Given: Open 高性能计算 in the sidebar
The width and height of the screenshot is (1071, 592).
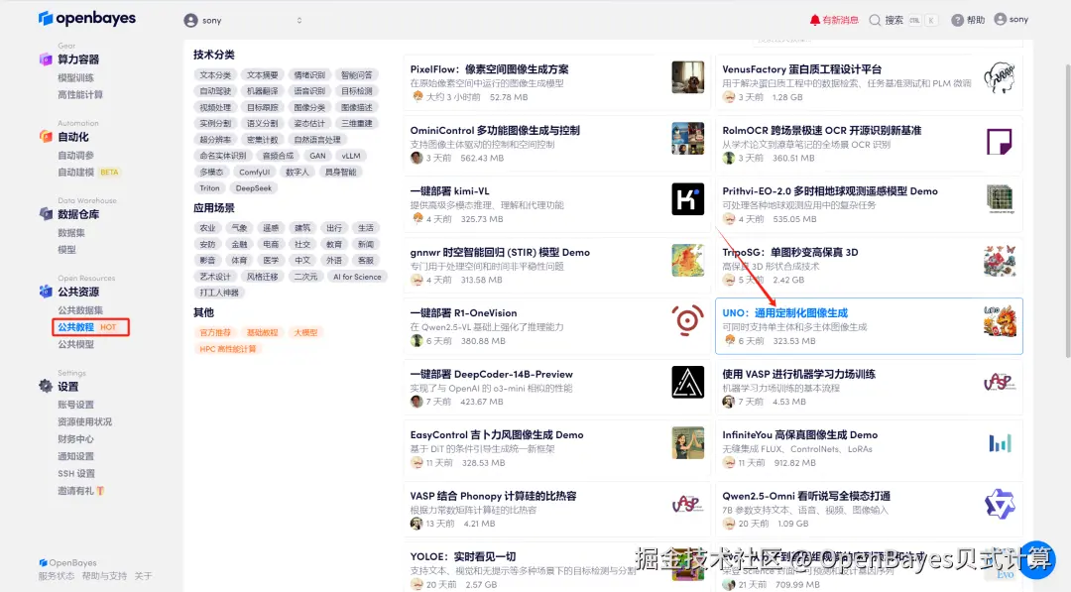Looking at the screenshot, I should coord(80,95).
